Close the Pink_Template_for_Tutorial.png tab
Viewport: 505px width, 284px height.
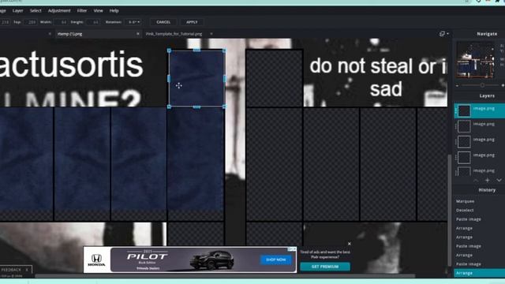(211, 34)
